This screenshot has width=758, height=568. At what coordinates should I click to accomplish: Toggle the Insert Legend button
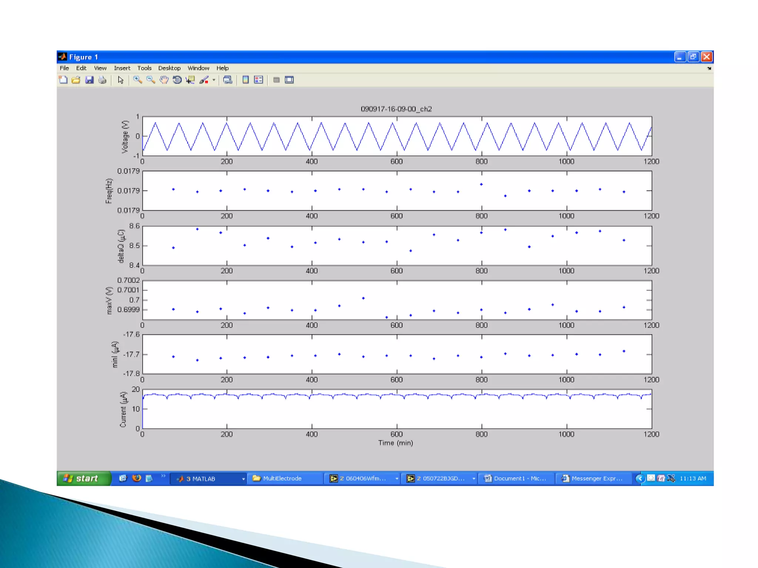click(259, 80)
